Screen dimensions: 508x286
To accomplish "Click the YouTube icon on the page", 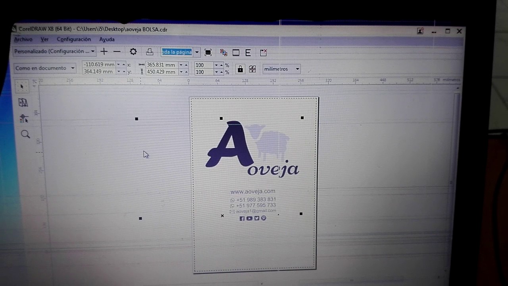I will (249, 218).
